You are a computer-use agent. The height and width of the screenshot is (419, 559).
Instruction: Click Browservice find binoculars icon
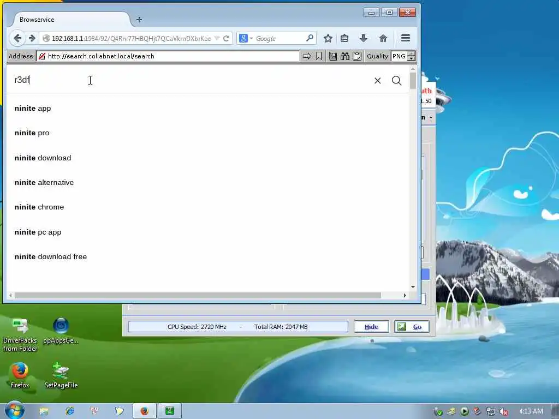click(345, 56)
